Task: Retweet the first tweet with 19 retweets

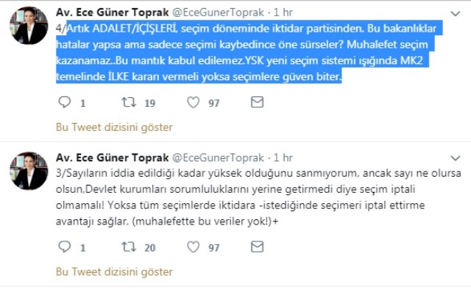Action: pyautogui.click(x=129, y=102)
